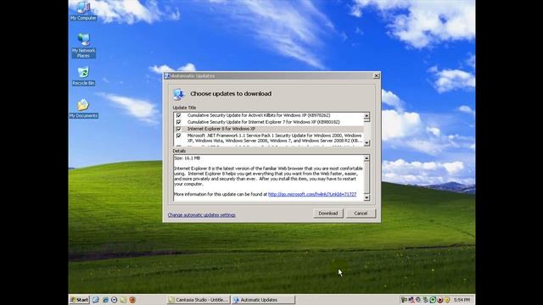Uncheck .NET Framework 1.1 Service Pack 1 update

(179, 136)
